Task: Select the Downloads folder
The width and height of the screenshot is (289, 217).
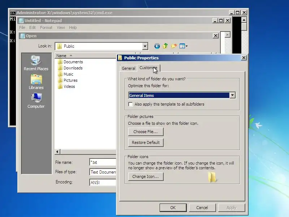Action: [x=70, y=68]
